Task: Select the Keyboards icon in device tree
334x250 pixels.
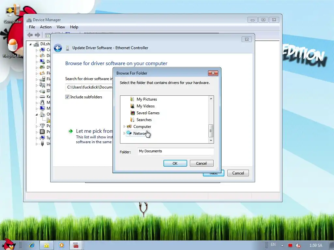Action: click(43, 96)
